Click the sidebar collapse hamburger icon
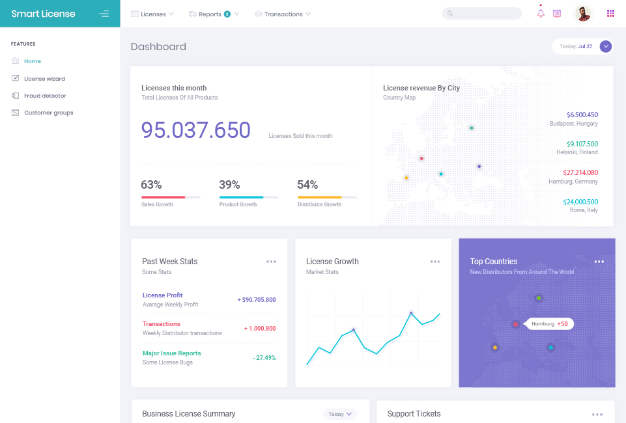The width and height of the screenshot is (626, 423). click(x=104, y=14)
